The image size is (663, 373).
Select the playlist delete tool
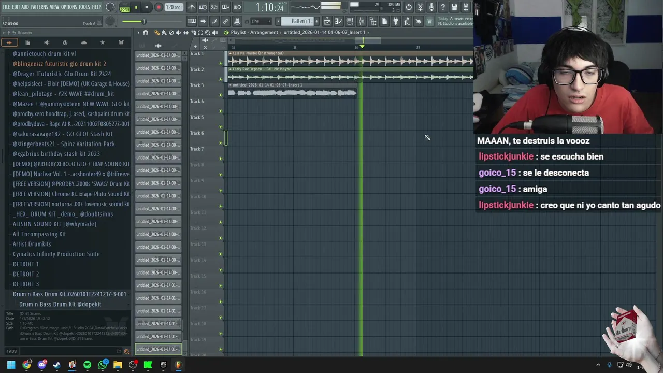click(171, 33)
